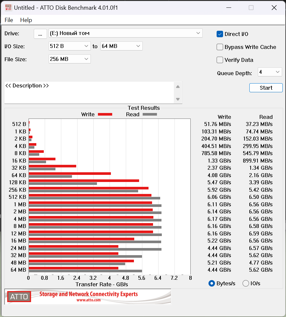Expand the I/O Size end dropdown (64 MB)

pos(122,46)
